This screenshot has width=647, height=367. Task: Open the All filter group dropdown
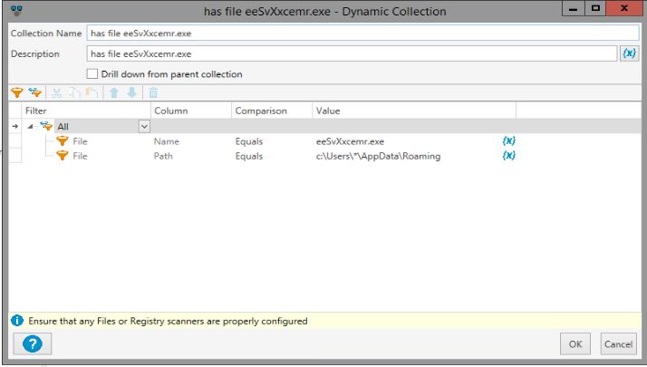(143, 127)
